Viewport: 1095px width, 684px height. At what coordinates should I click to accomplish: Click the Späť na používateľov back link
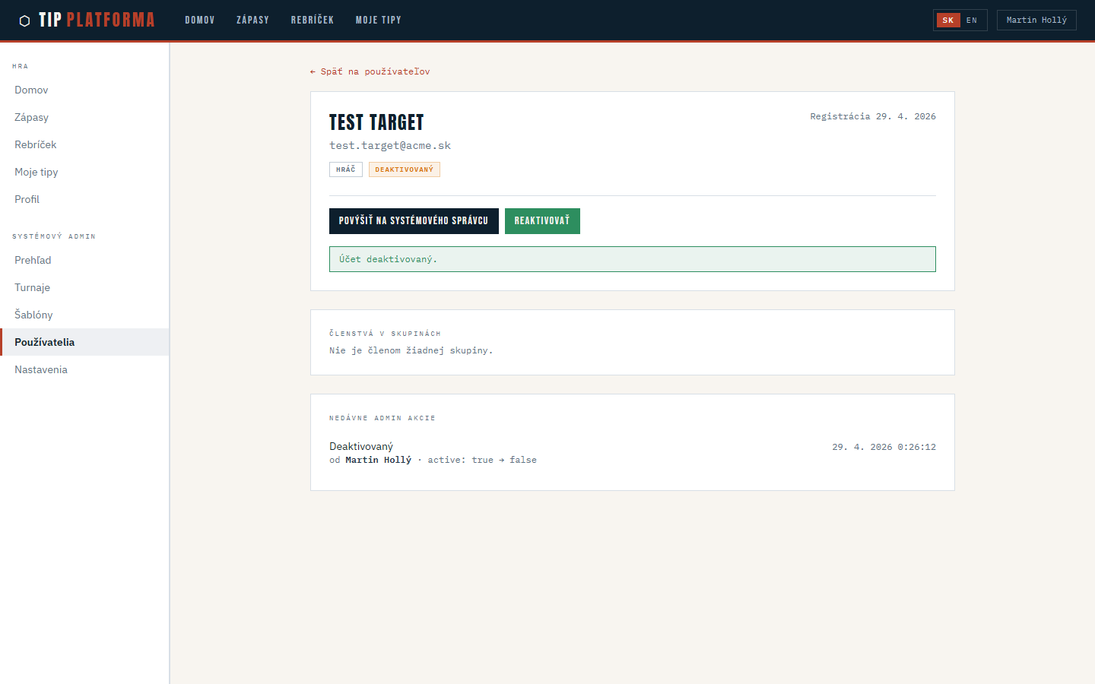click(x=370, y=71)
